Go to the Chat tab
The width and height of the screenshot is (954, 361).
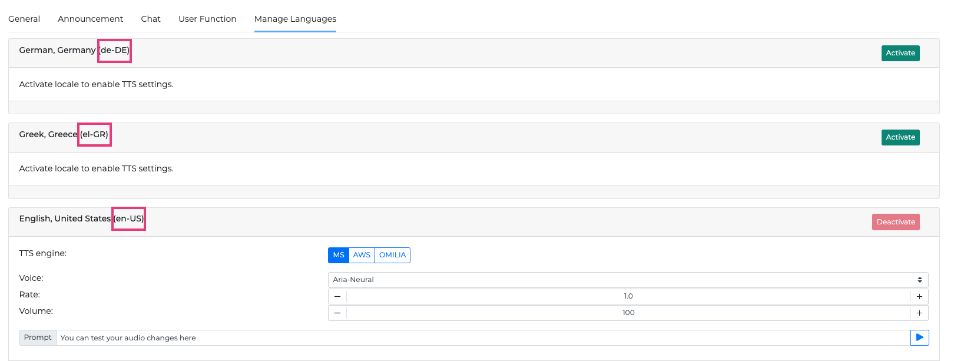(151, 19)
